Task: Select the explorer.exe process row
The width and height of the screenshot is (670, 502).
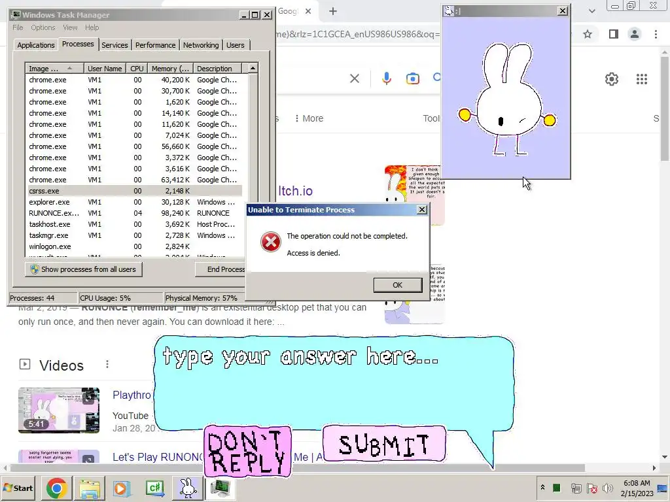Action: 133,202
